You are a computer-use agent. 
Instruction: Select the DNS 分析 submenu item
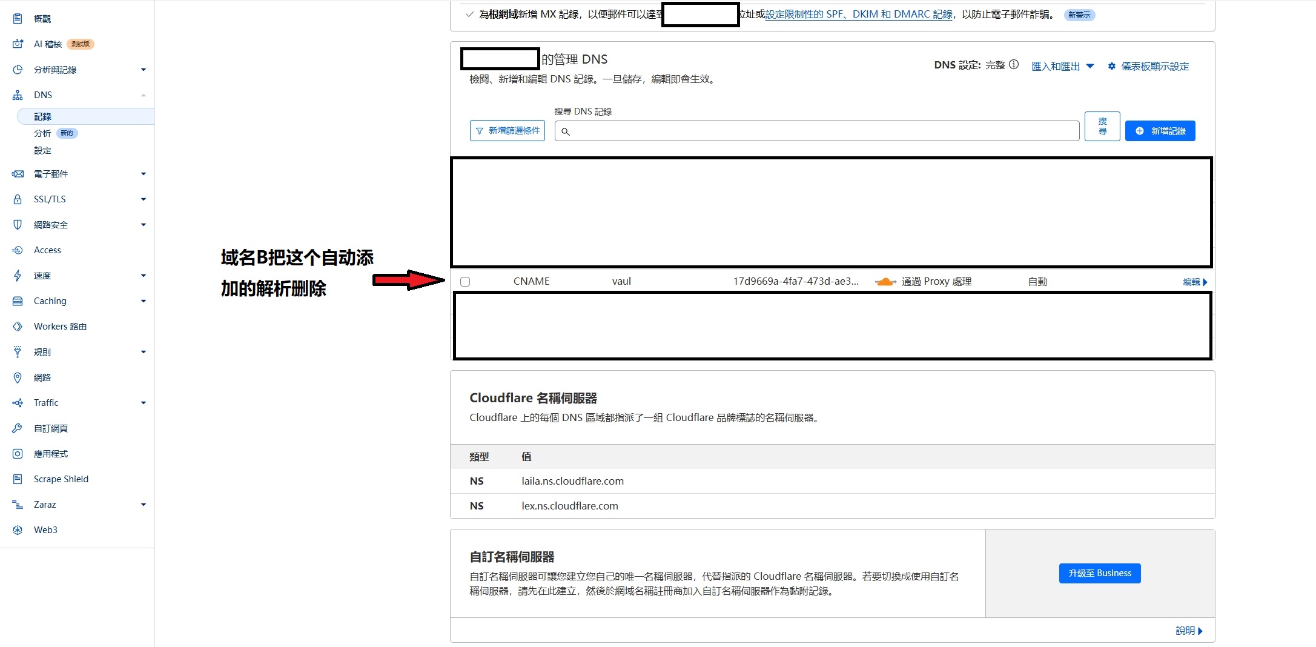tap(42, 133)
